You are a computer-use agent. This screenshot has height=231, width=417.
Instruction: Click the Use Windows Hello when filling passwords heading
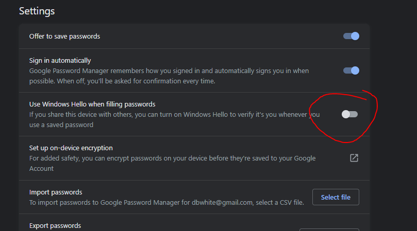click(92, 104)
